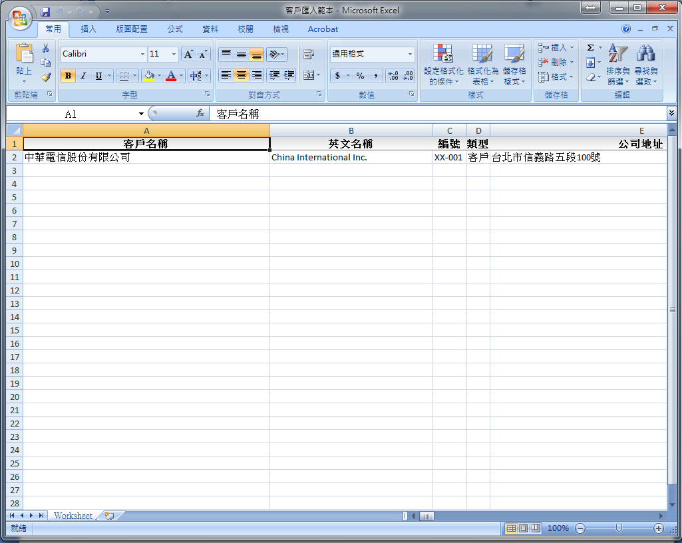Expand the Calibri font name dropdown

[x=142, y=55]
